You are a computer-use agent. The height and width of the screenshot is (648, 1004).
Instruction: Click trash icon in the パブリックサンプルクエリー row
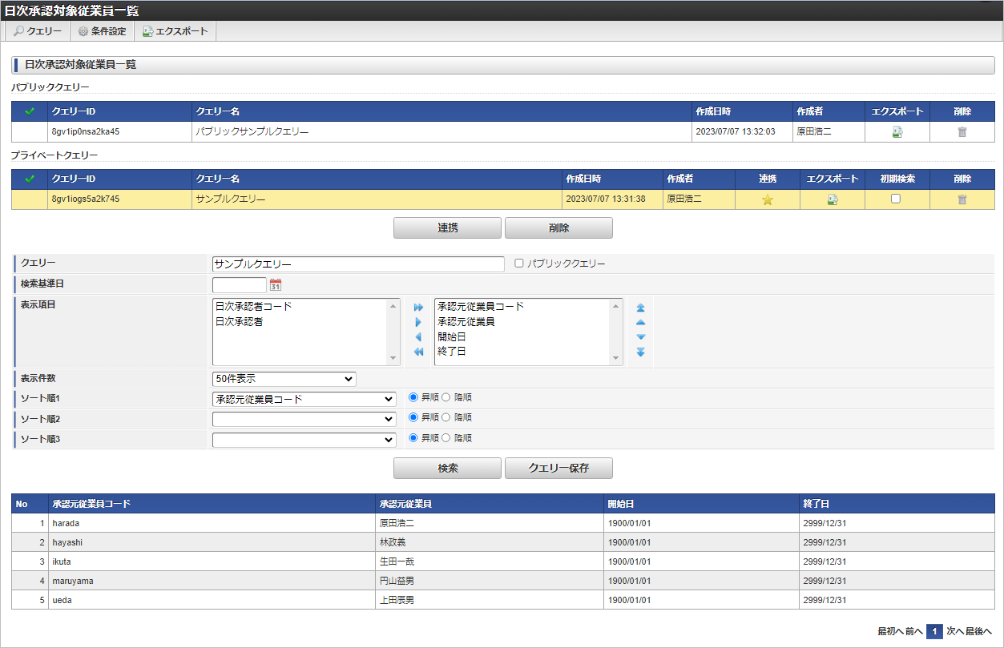[962, 132]
